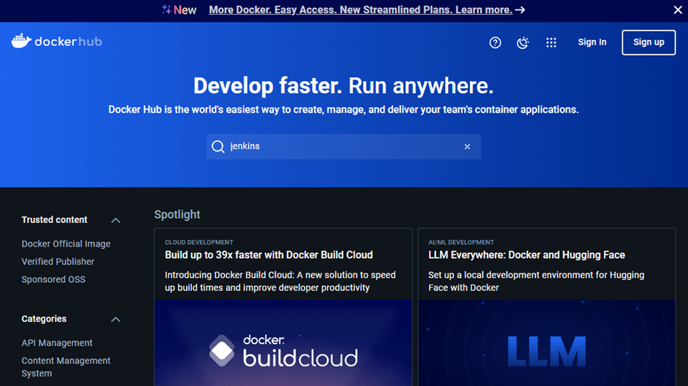The image size is (688, 386).
Task: Click the AI/ML DEVELOPMENT label
Action: tap(461, 242)
